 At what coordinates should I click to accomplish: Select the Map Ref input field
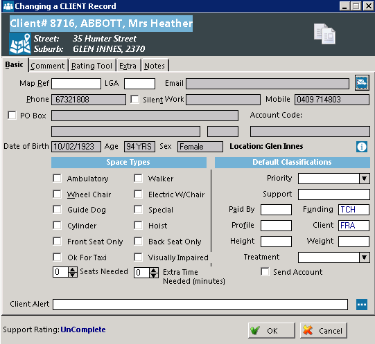(x=76, y=84)
